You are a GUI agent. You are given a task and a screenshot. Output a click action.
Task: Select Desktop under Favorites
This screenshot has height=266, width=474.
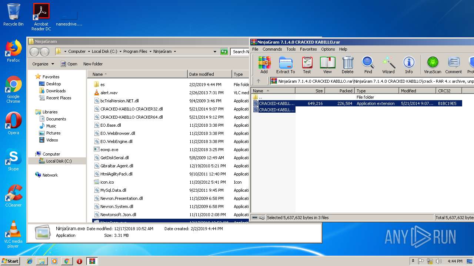(x=53, y=84)
